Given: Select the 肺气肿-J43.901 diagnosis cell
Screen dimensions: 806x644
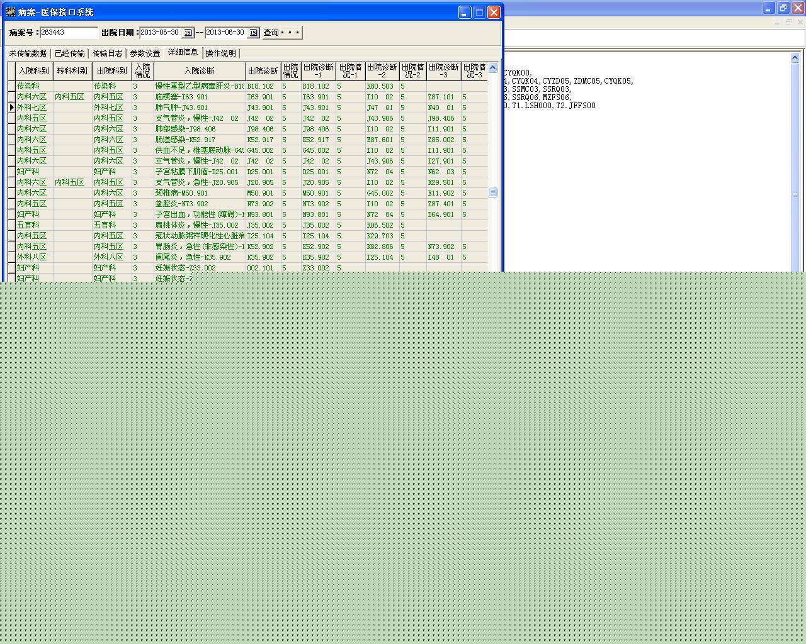Looking at the screenshot, I should click(200, 108).
